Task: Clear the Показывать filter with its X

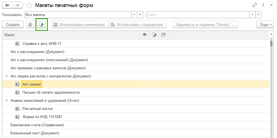Action: 140,15
